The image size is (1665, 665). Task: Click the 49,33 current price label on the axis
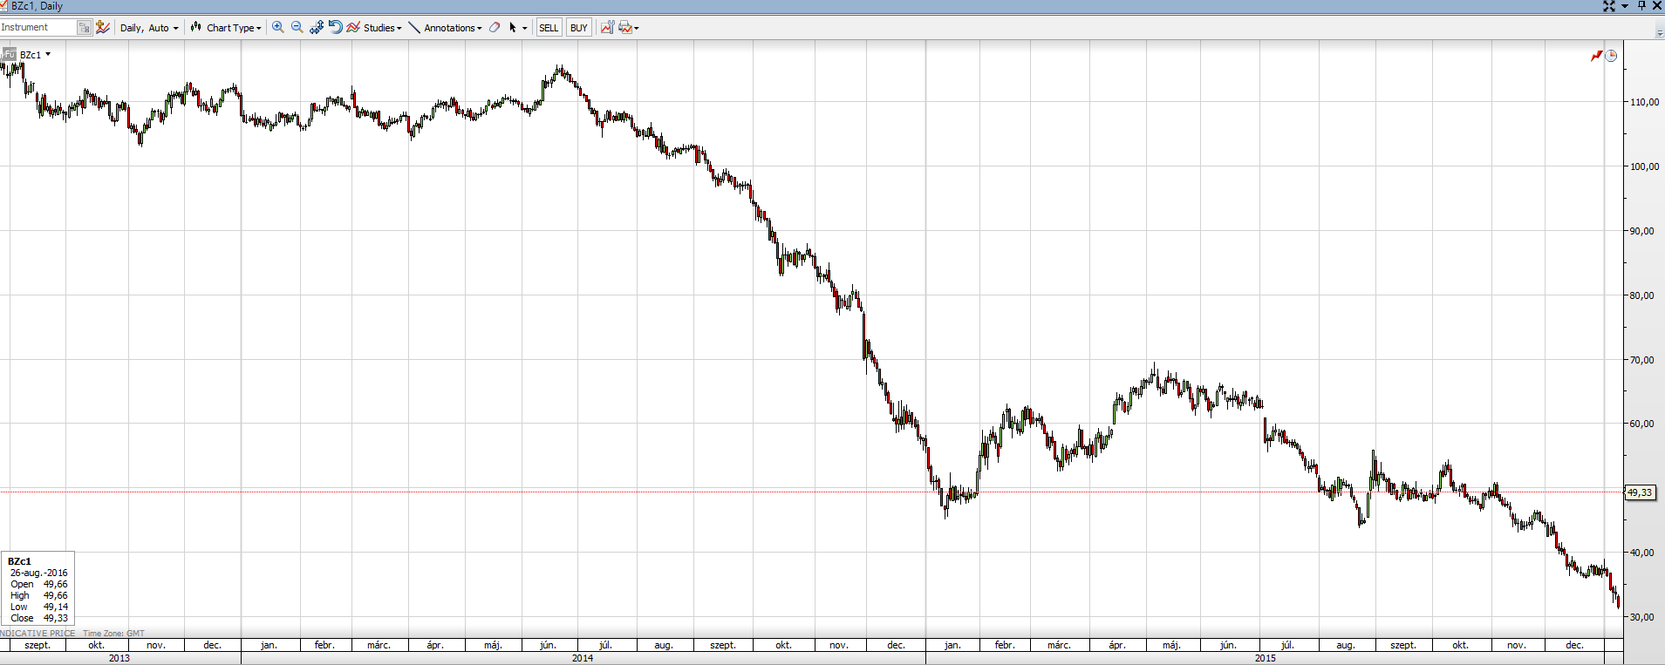click(x=1640, y=492)
